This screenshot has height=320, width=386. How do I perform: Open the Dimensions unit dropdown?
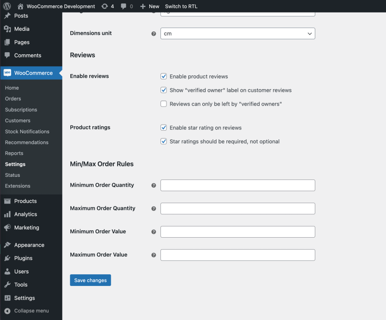(x=238, y=34)
